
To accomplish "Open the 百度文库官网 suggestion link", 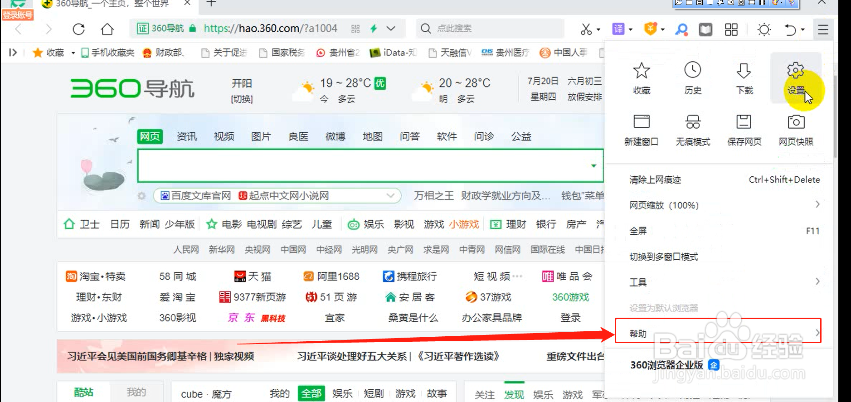I will click(196, 196).
